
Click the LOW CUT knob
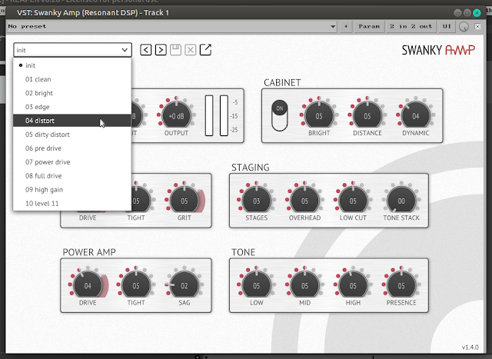pyautogui.click(x=353, y=201)
